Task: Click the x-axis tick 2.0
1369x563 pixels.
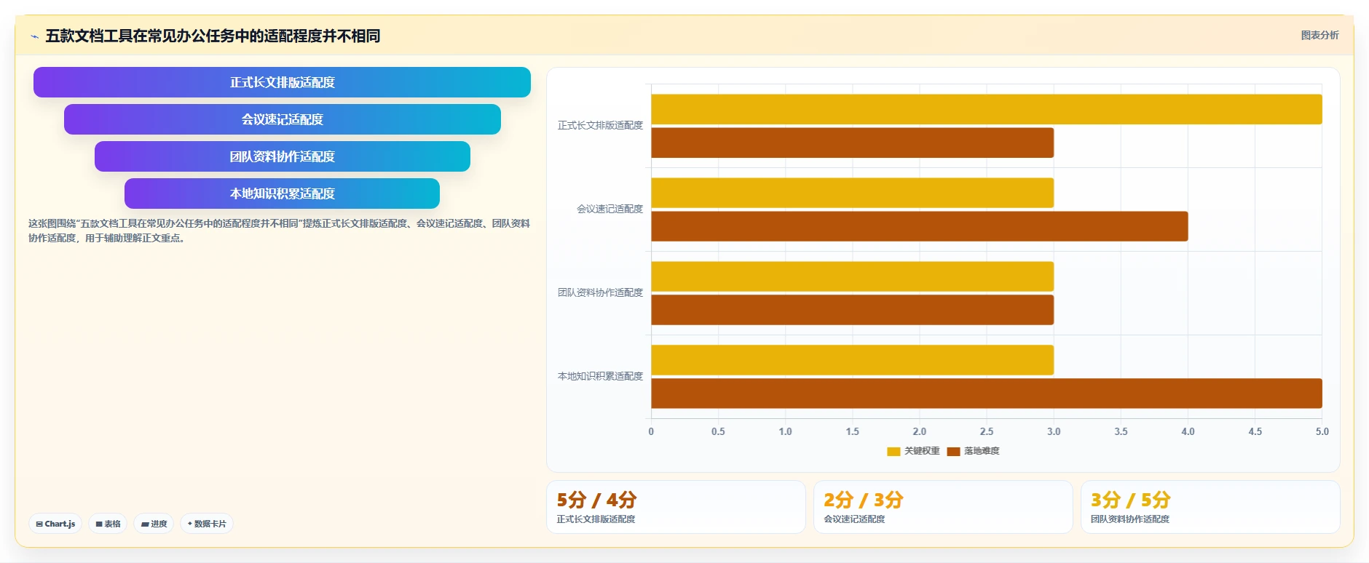Action: [920, 432]
